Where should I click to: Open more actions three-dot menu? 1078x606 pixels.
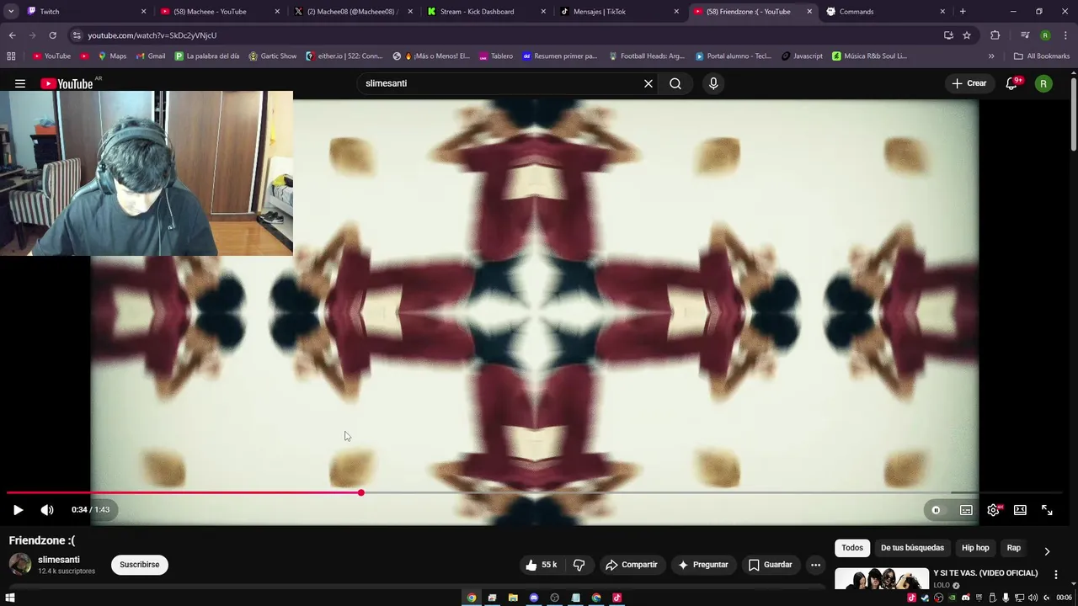tap(815, 565)
